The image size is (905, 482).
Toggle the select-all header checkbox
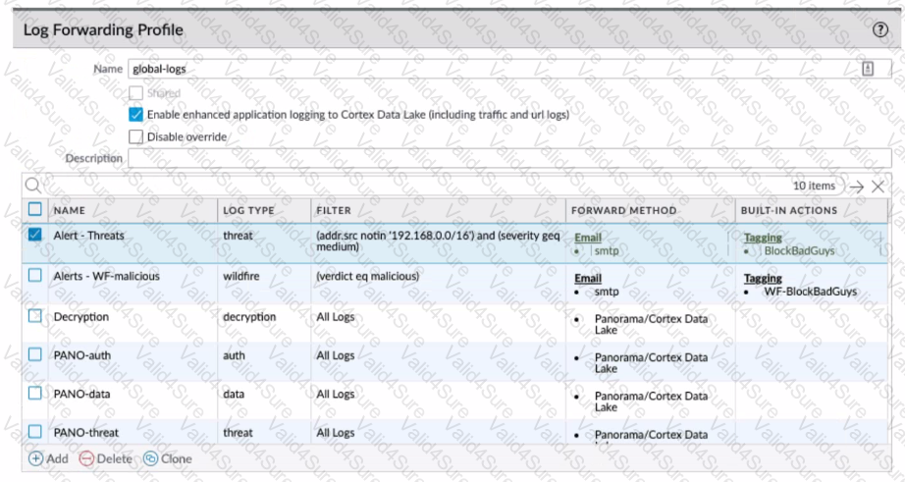tap(35, 209)
